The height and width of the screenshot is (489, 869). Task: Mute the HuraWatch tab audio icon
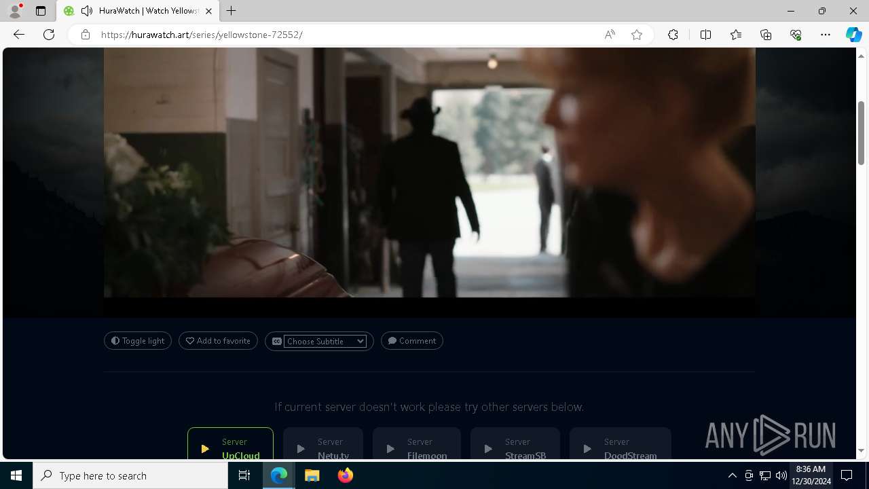(x=87, y=11)
